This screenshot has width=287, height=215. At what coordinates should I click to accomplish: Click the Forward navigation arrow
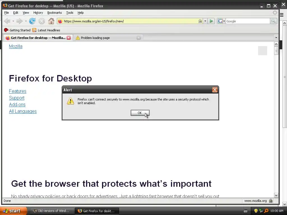pyautogui.click(x=19, y=21)
